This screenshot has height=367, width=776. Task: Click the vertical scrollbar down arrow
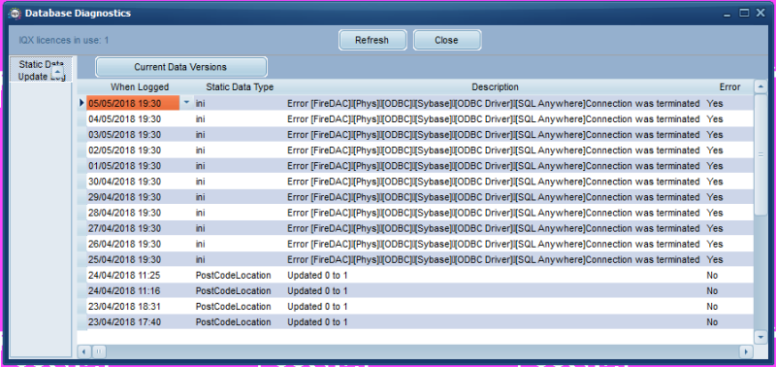point(760,337)
